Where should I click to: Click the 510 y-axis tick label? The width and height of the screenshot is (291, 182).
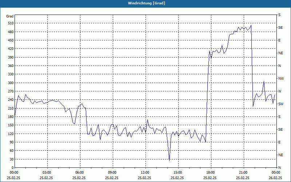click(x=11, y=23)
